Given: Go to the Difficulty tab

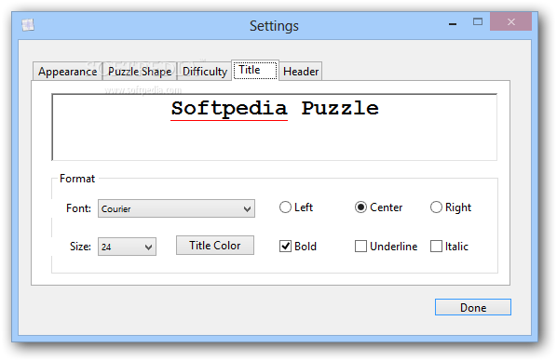Looking at the screenshot, I should pos(205,72).
